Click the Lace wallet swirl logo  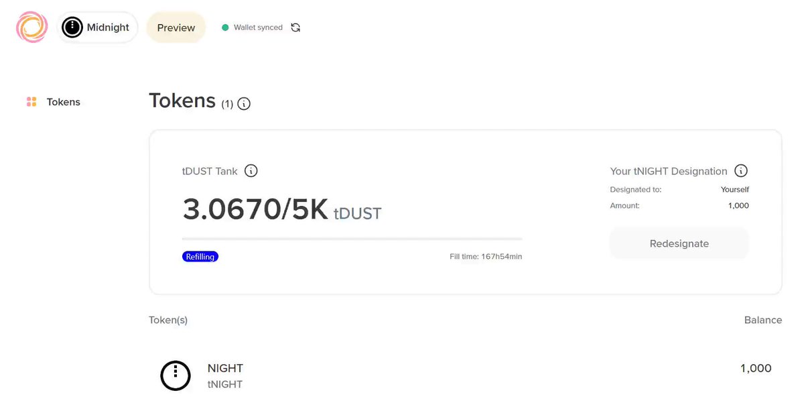tap(32, 27)
